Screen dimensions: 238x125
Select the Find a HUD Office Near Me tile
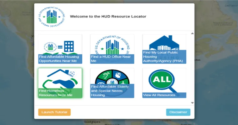tap(112, 49)
